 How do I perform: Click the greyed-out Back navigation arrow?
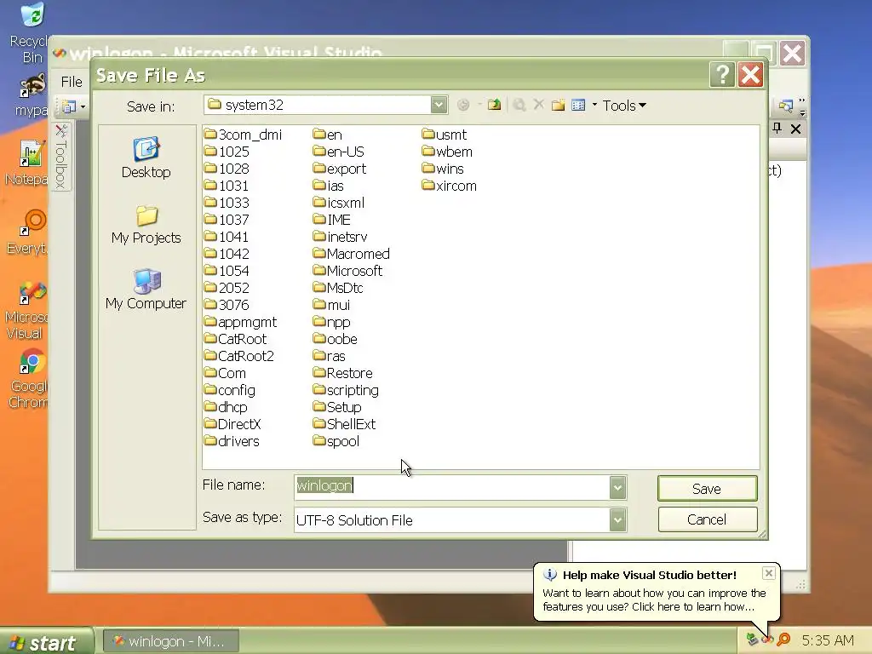coord(463,105)
